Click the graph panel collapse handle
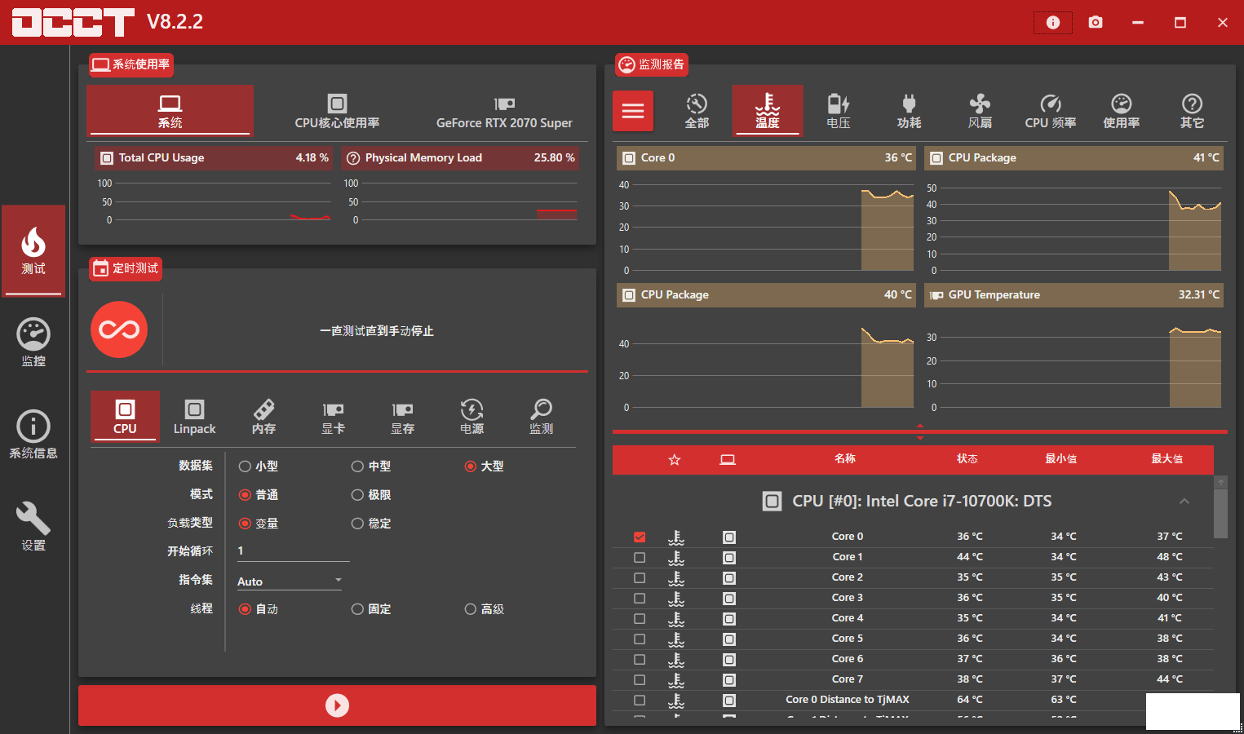1244x734 pixels. (920, 431)
